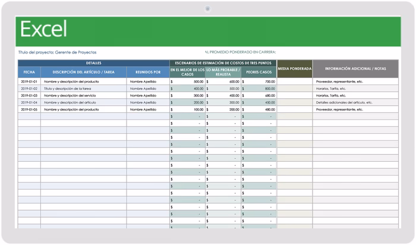
Task: Click the date cell 2019-01-01
Action: tap(29, 81)
